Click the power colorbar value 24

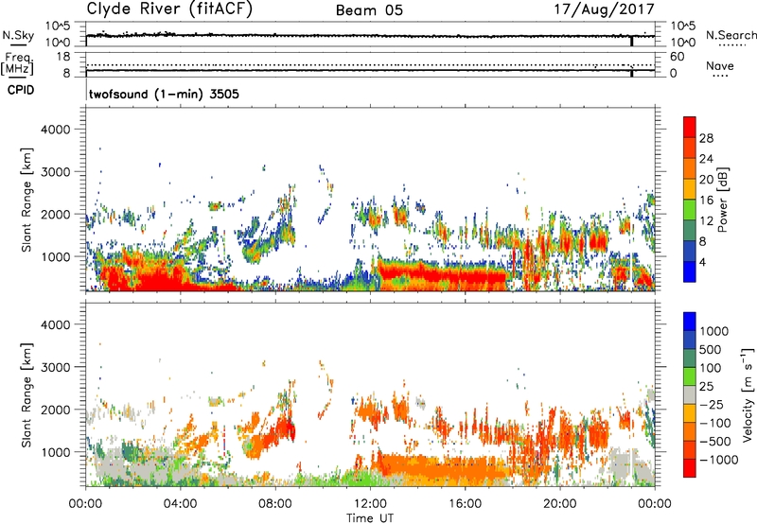point(706,159)
